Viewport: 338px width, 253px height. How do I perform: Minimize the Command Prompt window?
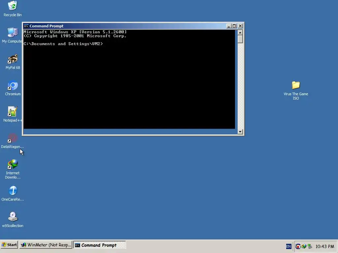click(x=229, y=26)
